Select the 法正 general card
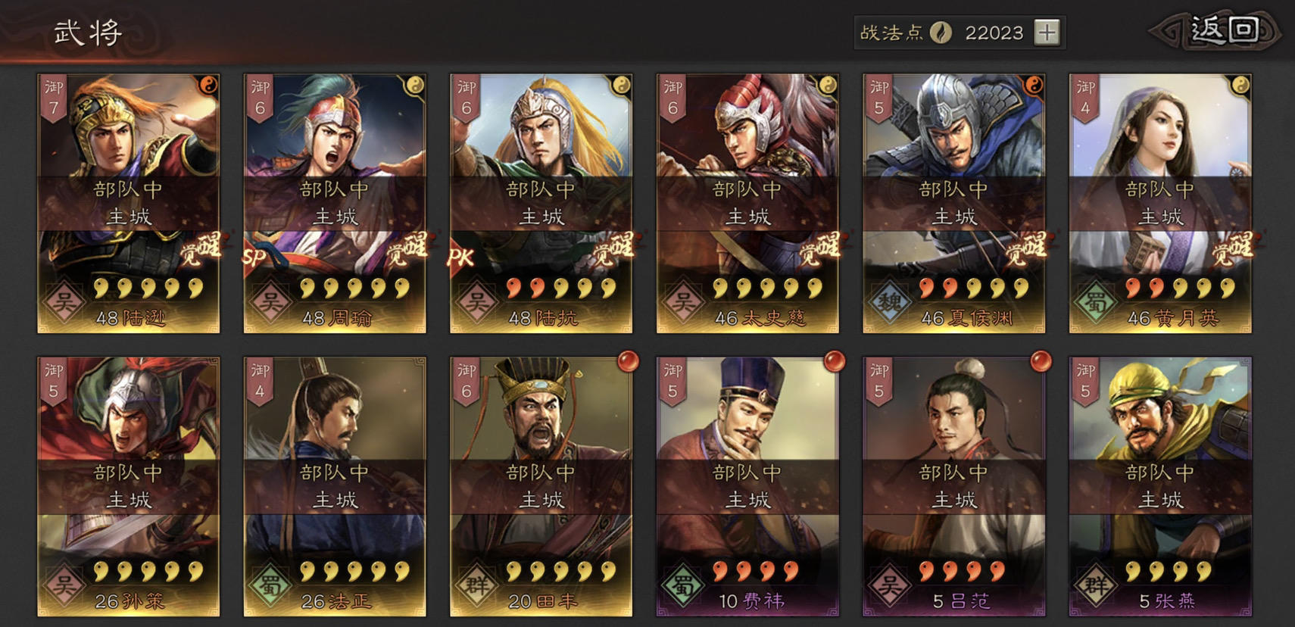The image size is (1295, 627). (x=335, y=486)
